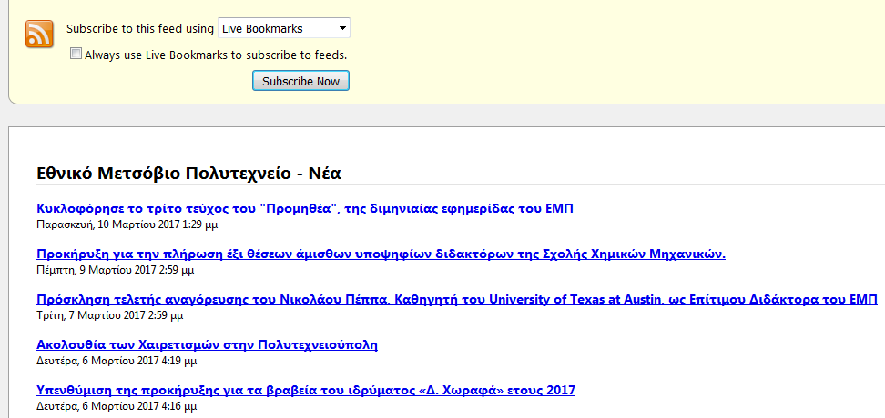The width and height of the screenshot is (885, 418).
Task: Click the Subscribe to this feed using label
Action: [140, 29]
